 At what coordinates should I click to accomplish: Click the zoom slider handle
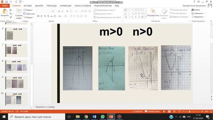[x=189, y=111]
